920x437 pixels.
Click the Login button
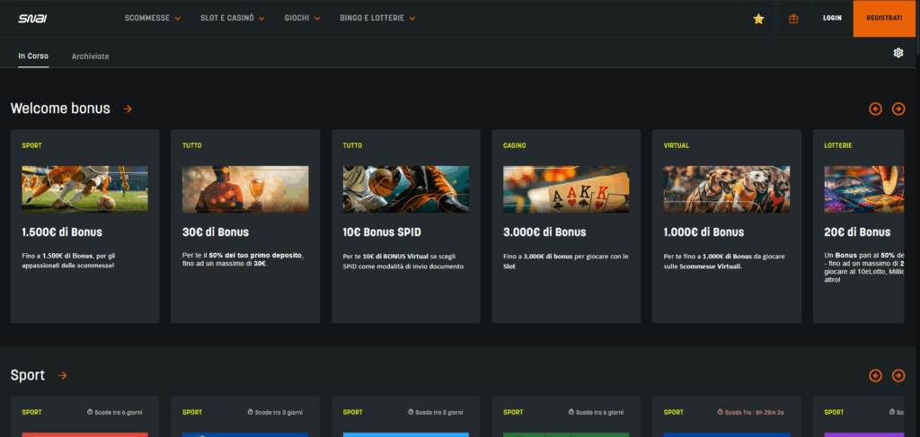pos(832,18)
